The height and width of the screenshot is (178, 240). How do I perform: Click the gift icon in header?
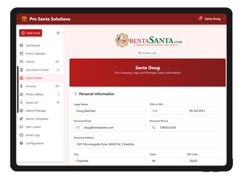24,19
